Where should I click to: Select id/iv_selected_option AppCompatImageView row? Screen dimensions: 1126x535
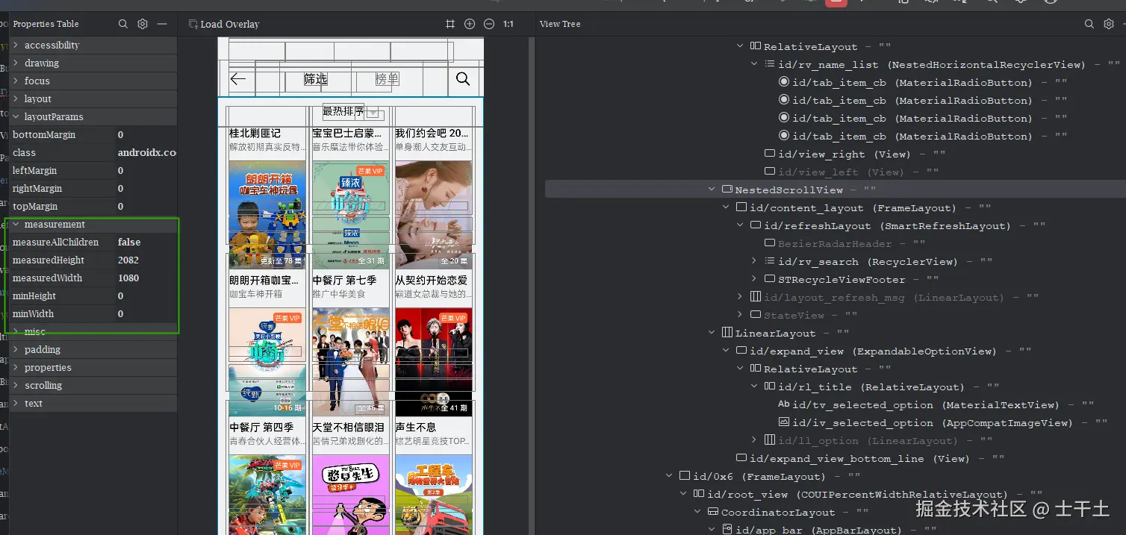836,423
